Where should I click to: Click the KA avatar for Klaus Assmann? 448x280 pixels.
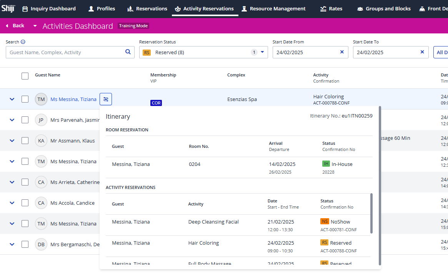tap(41, 141)
